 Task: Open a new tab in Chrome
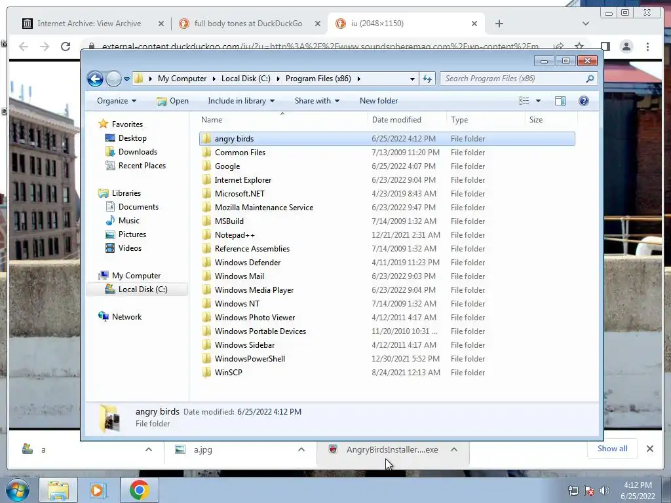point(499,24)
